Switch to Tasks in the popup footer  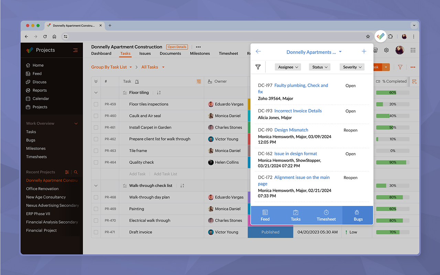click(296, 216)
